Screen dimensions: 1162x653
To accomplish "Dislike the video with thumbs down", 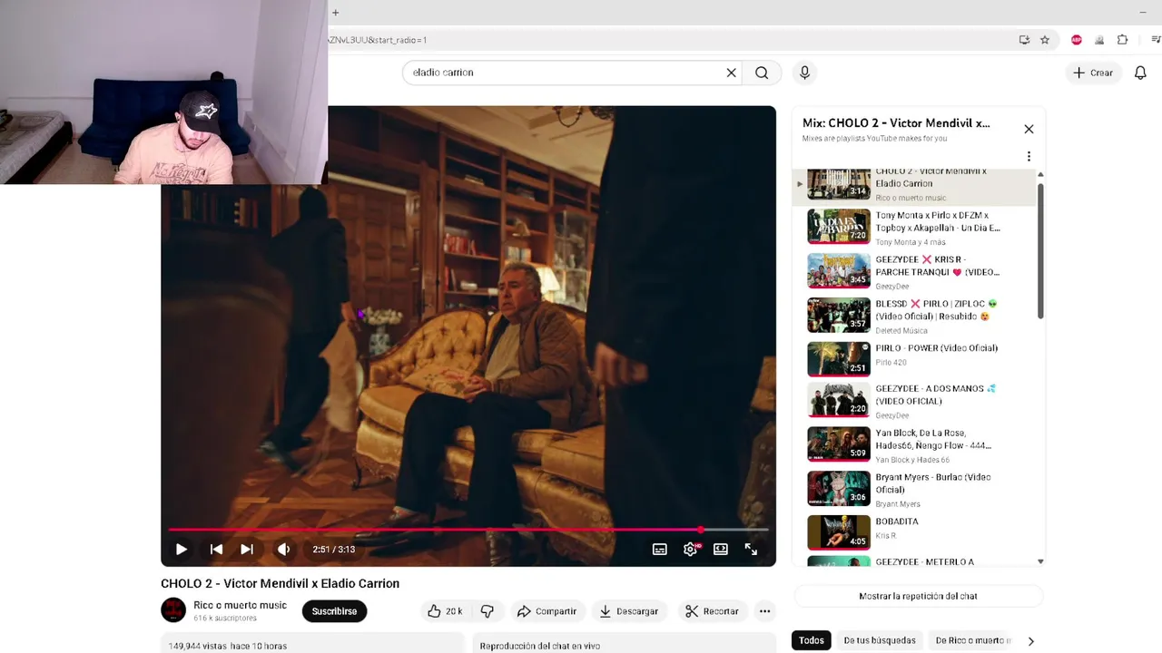I will [x=487, y=611].
